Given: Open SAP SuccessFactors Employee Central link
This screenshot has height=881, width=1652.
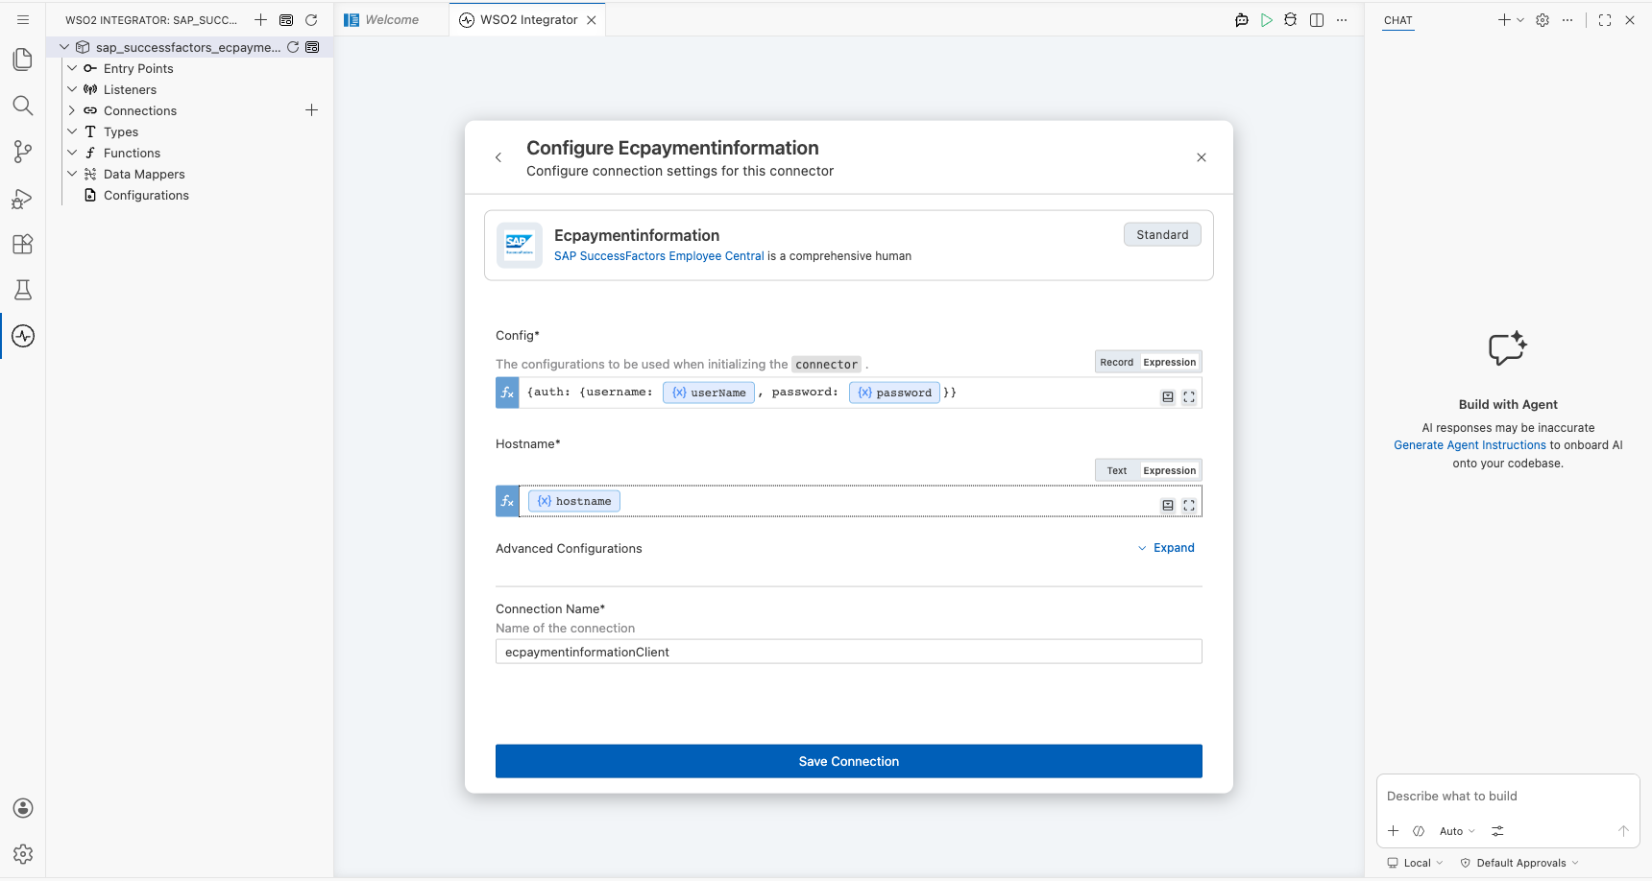Looking at the screenshot, I should 659,256.
